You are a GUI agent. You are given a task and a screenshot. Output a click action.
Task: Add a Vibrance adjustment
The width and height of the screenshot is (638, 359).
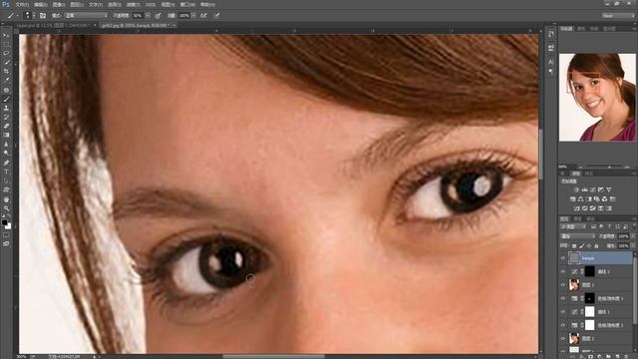pos(609,189)
